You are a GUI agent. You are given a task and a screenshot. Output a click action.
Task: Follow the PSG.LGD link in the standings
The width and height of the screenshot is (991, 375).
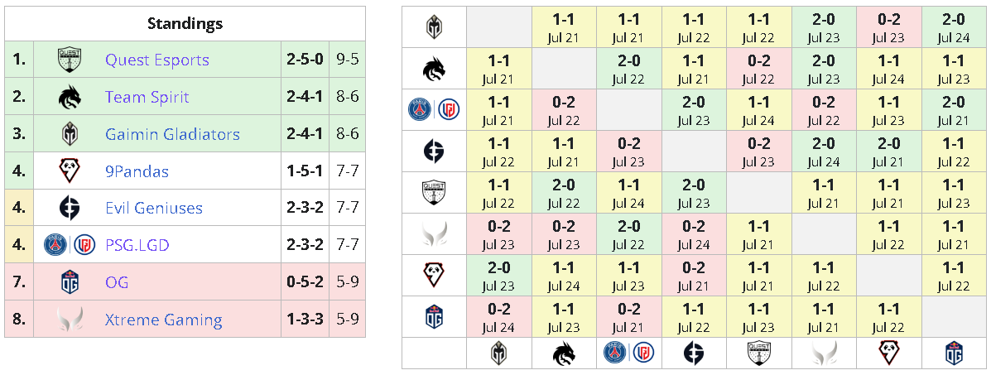tap(137, 245)
